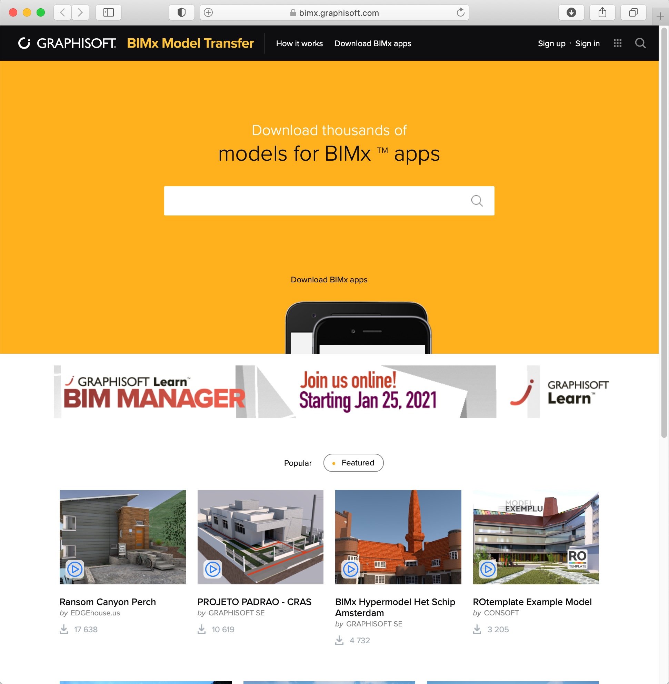Open the Graphisoft apps grid menu
669x684 pixels.
[x=617, y=43]
